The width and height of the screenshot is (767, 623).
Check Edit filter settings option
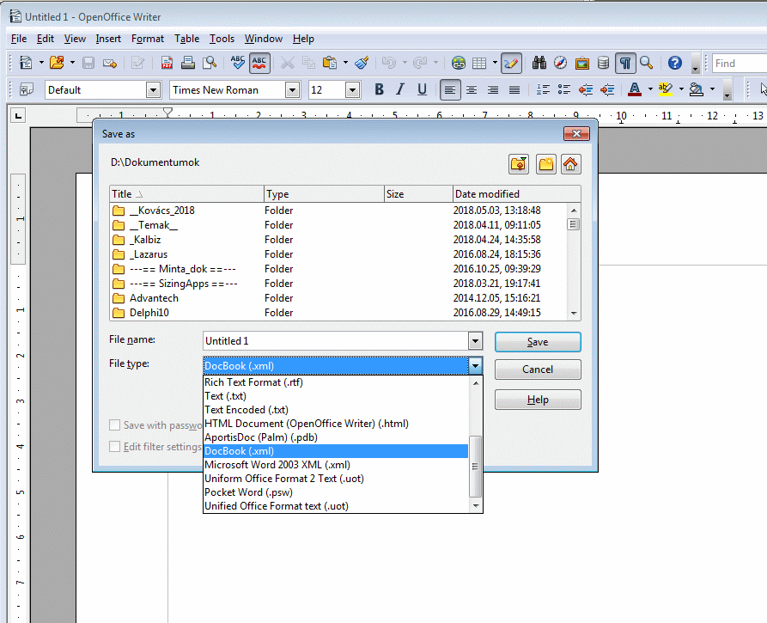114,446
